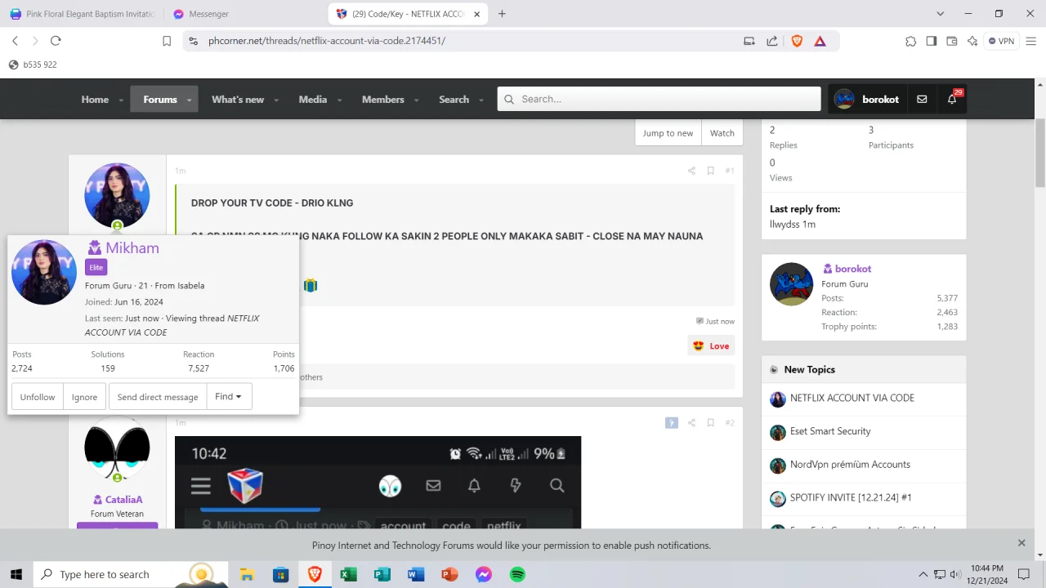Screen dimensions: 1046x588
Task: Open the What's new nav item
Action: [238, 99]
